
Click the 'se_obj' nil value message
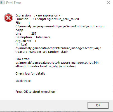click(45, 66)
